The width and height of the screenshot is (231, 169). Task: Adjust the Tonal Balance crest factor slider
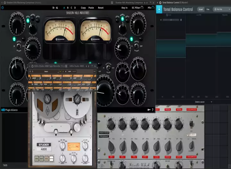point(171,20)
